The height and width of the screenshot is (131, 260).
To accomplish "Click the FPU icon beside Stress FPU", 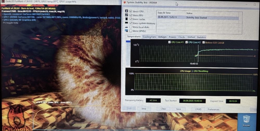I will tap(127, 15).
